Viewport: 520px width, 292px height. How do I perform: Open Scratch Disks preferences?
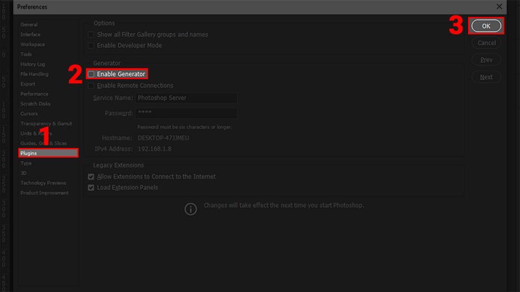pos(35,104)
